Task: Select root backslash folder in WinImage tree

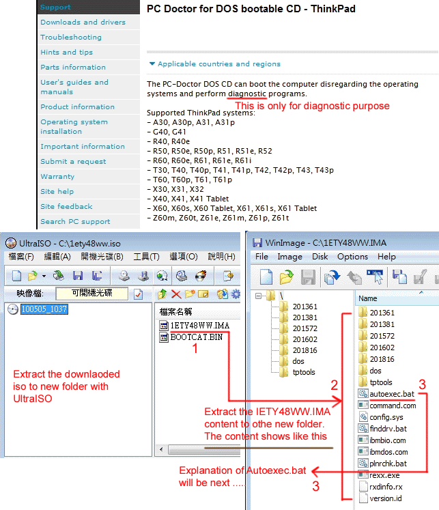Action: tap(281, 296)
